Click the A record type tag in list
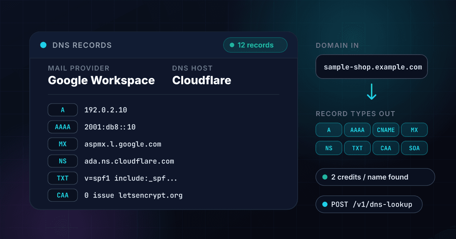Viewport: 456px width, 239px height. (63, 110)
